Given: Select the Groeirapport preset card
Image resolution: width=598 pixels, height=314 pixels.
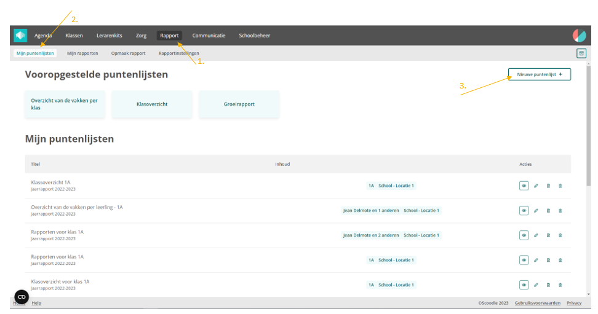Looking at the screenshot, I should coord(239,104).
